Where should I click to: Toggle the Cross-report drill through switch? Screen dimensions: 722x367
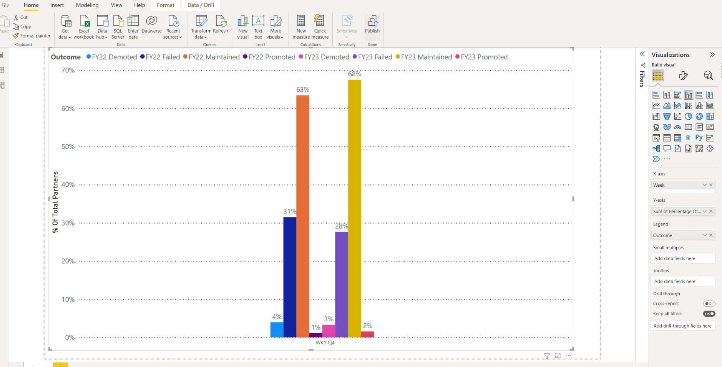coord(709,304)
